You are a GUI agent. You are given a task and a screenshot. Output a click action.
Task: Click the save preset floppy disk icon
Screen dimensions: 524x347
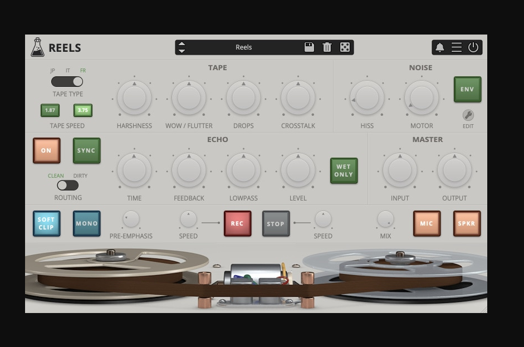point(309,47)
